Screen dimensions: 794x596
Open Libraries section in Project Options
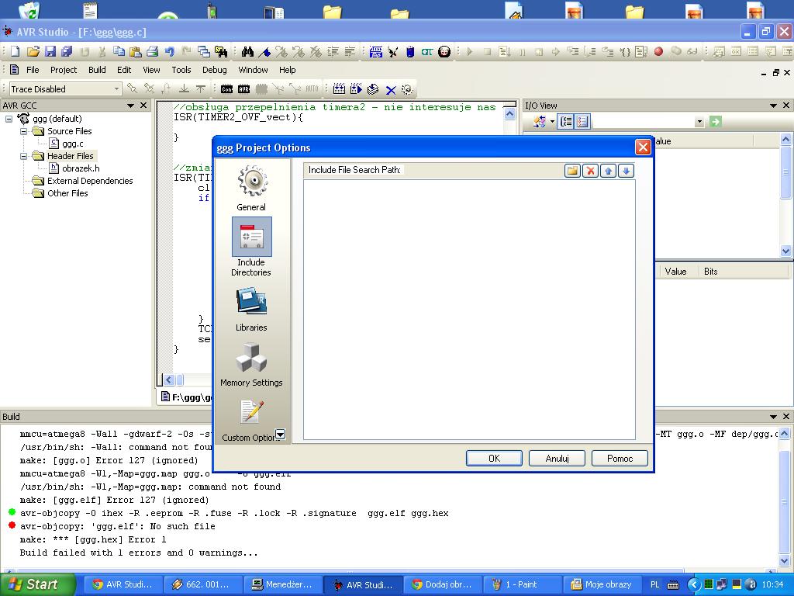click(x=251, y=309)
